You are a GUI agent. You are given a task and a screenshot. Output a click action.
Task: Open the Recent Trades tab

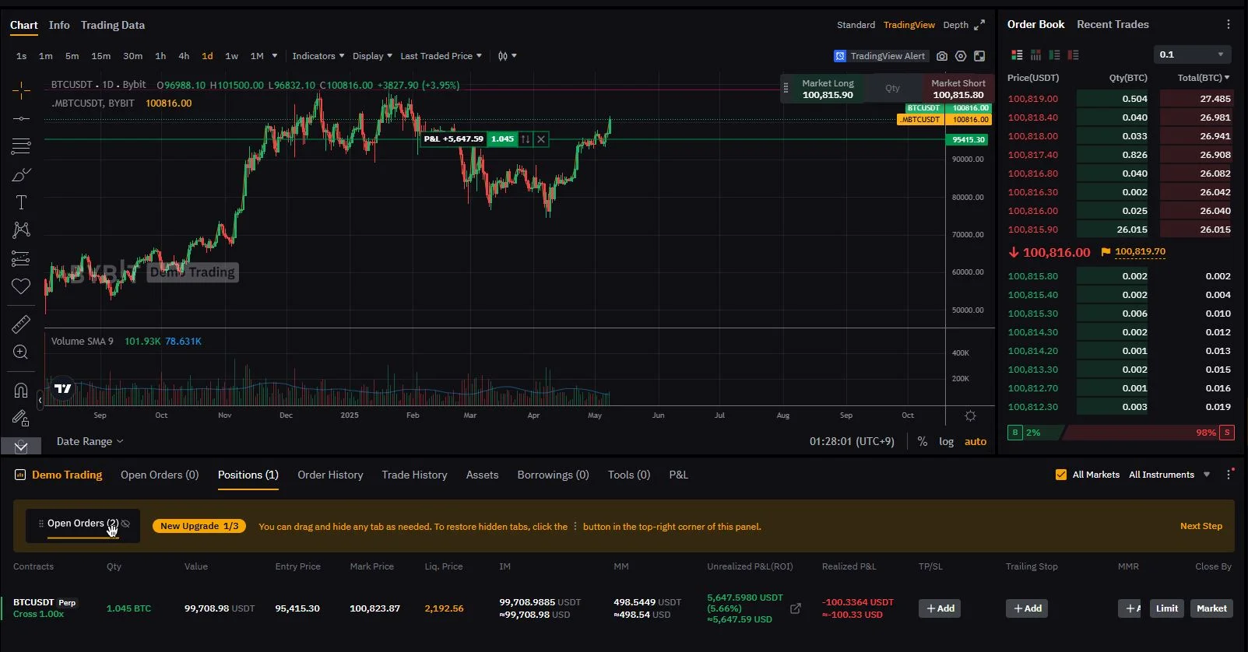tap(1113, 24)
